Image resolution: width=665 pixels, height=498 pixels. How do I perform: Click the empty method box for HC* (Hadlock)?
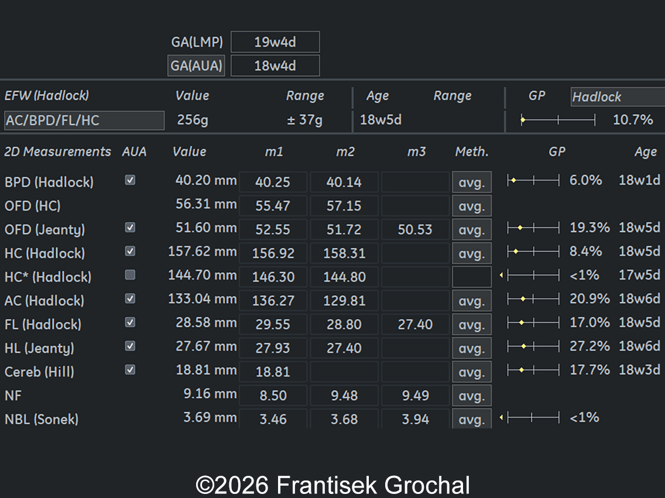pos(471,277)
